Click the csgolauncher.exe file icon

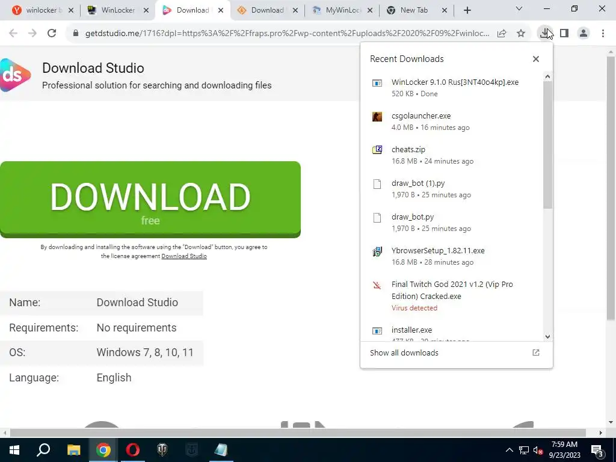coord(377,117)
